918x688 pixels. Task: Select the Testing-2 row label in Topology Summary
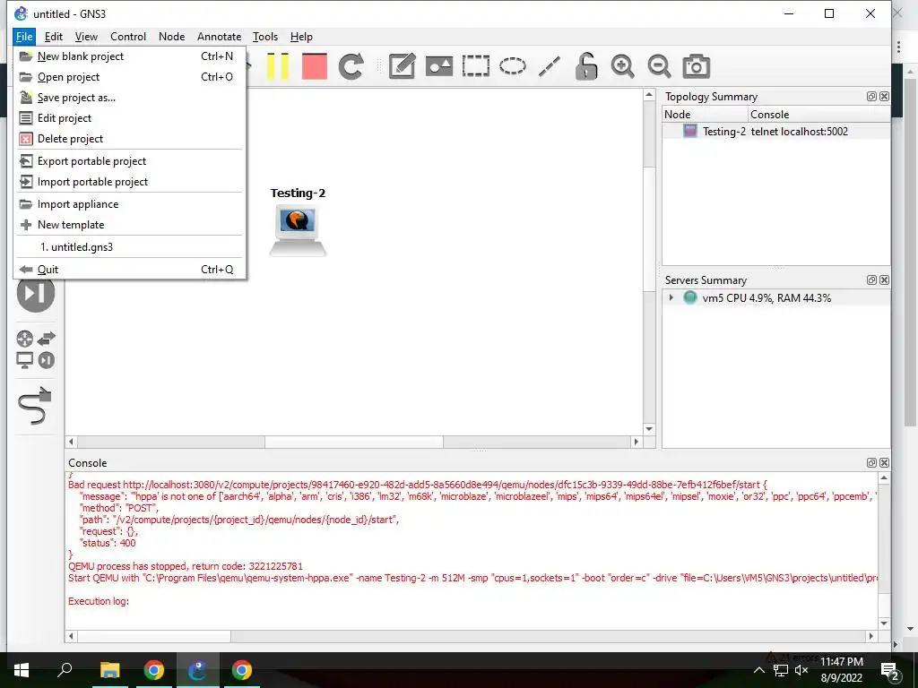tap(724, 131)
